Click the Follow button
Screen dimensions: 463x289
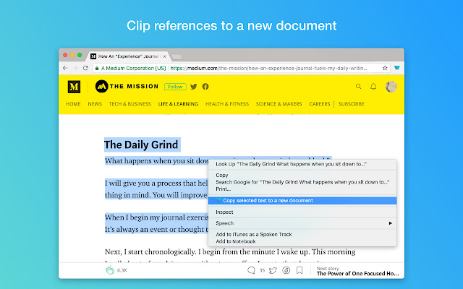tap(175, 87)
